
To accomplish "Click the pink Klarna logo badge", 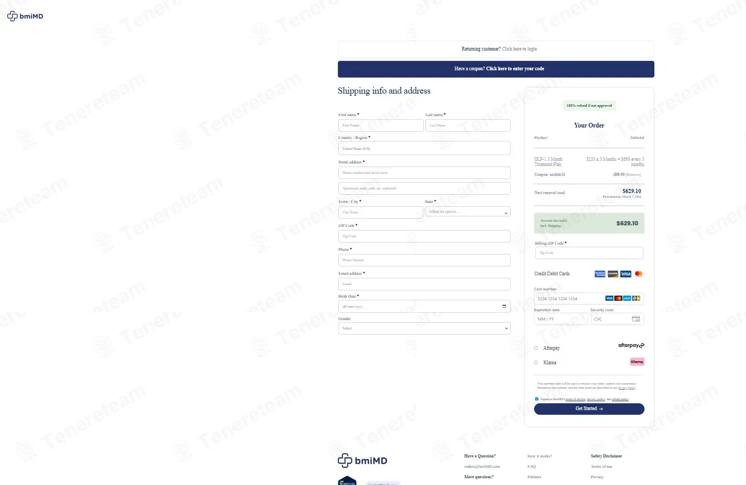I will coord(637,362).
